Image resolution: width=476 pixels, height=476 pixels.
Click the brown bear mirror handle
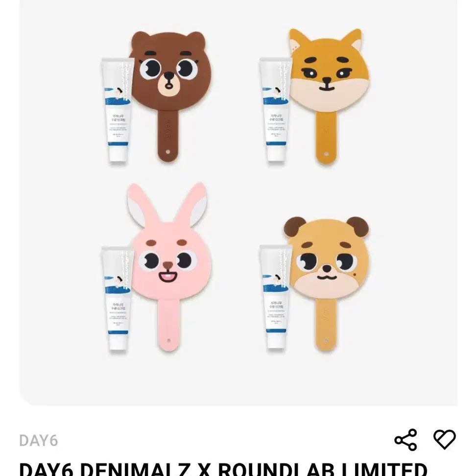(168, 136)
